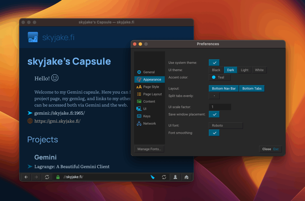Image resolution: width=305 pixels, height=201 pixels.
Task: Switch to Page Layout tab
Action: click(149, 94)
